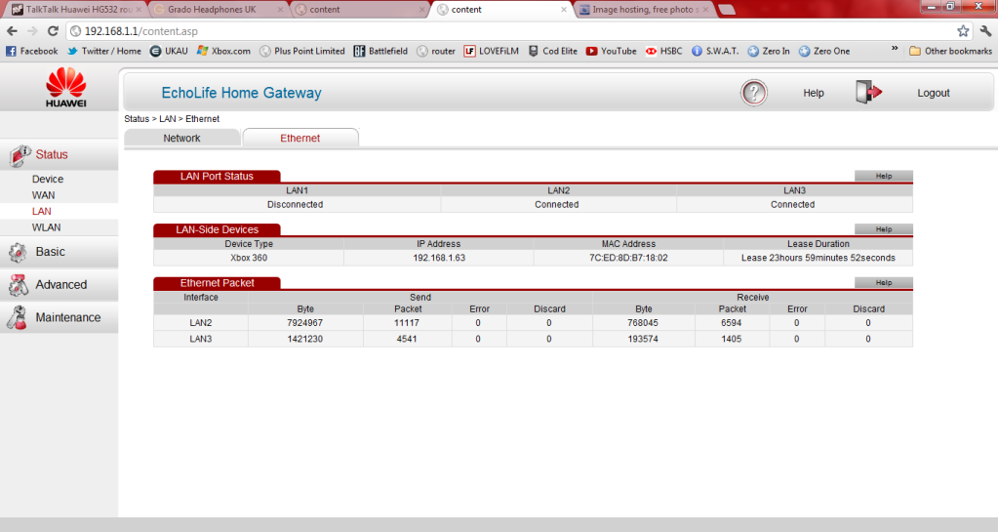Open the UKAU bookmark
The height and width of the screenshot is (532, 998).
[169, 51]
